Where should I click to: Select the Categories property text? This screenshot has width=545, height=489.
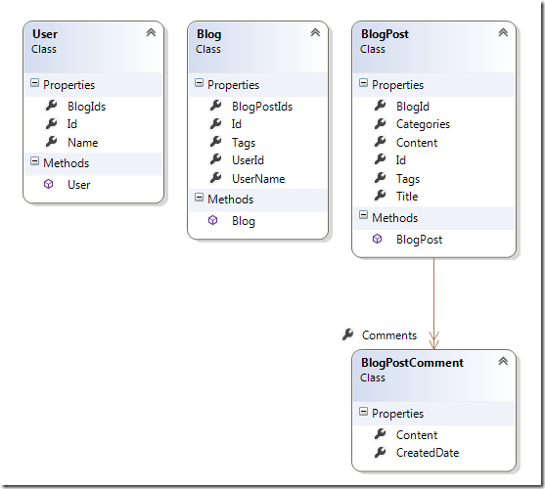pyautogui.click(x=423, y=124)
